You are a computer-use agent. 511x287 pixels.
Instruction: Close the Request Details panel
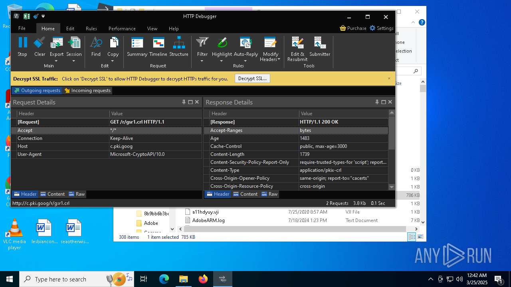tap(197, 102)
